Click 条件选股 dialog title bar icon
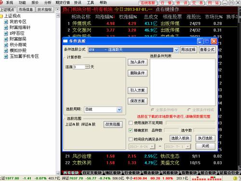 pos(65,41)
